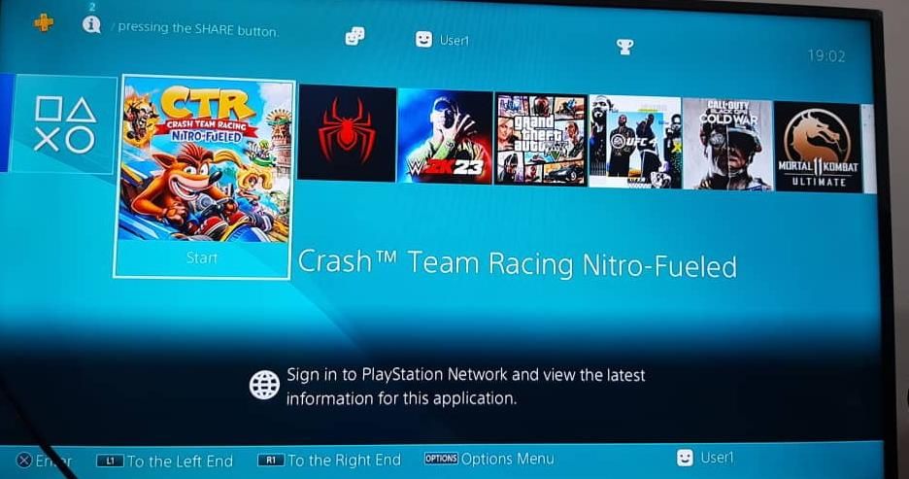Select the UFC 4 game tile
Screen dimensions: 909x479
point(635,142)
